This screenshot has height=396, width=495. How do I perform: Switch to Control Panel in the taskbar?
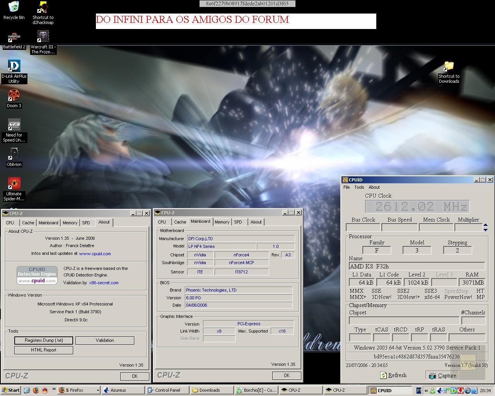[168, 390]
